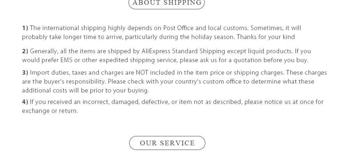
Task: Click the phrase "liquid products"
Action: tap(270, 52)
